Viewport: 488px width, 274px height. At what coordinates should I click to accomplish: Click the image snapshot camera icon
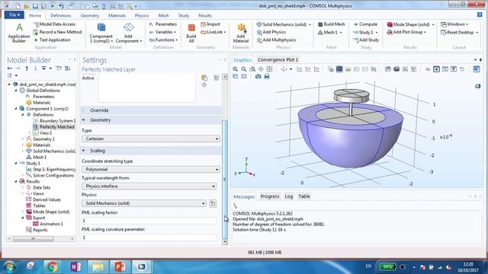pyautogui.click(x=258, y=76)
